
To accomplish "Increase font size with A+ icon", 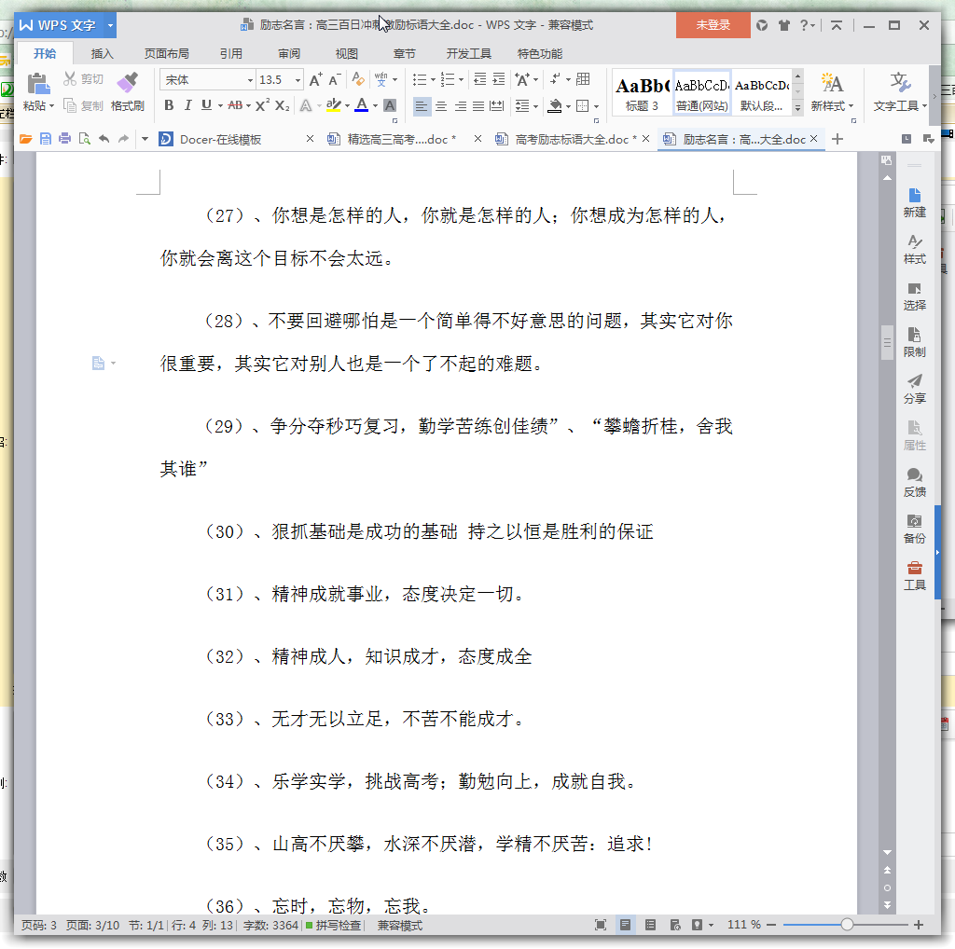I will click(315, 80).
